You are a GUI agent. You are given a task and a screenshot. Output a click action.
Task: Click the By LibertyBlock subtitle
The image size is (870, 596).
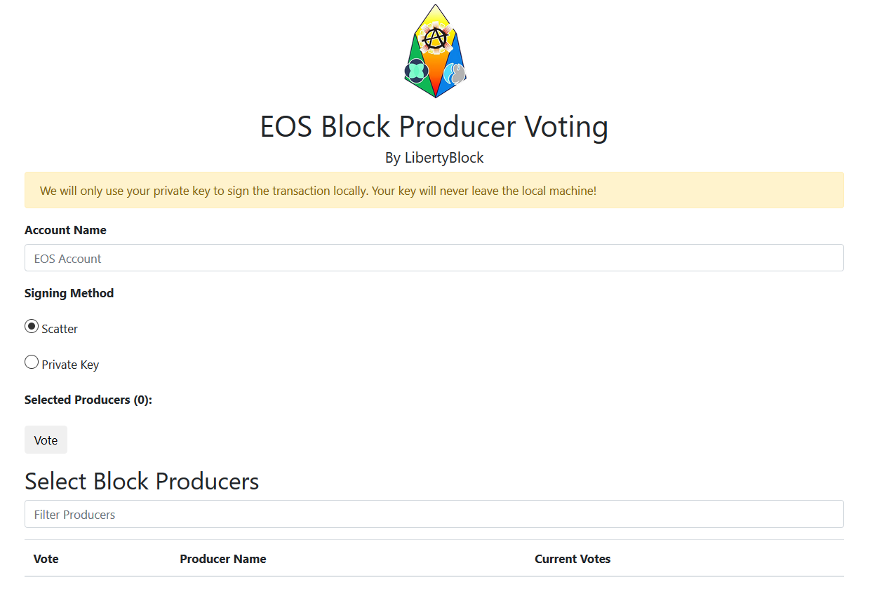(x=434, y=158)
